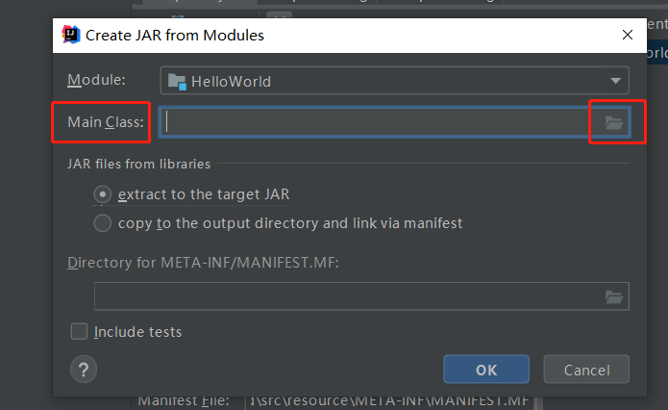Click the IntelliJ IDEA logo in title bar
Image resolution: width=668 pixels, height=410 pixels.
click(x=71, y=35)
